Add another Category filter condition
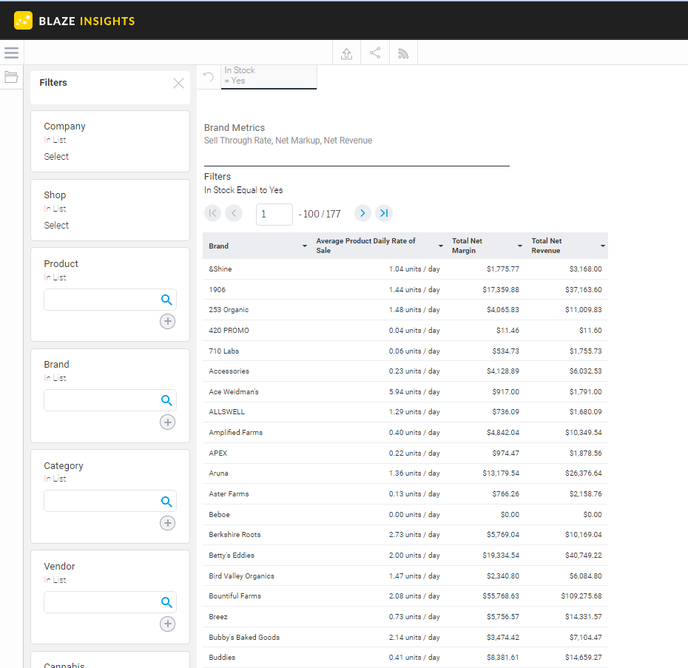 coord(167,523)
